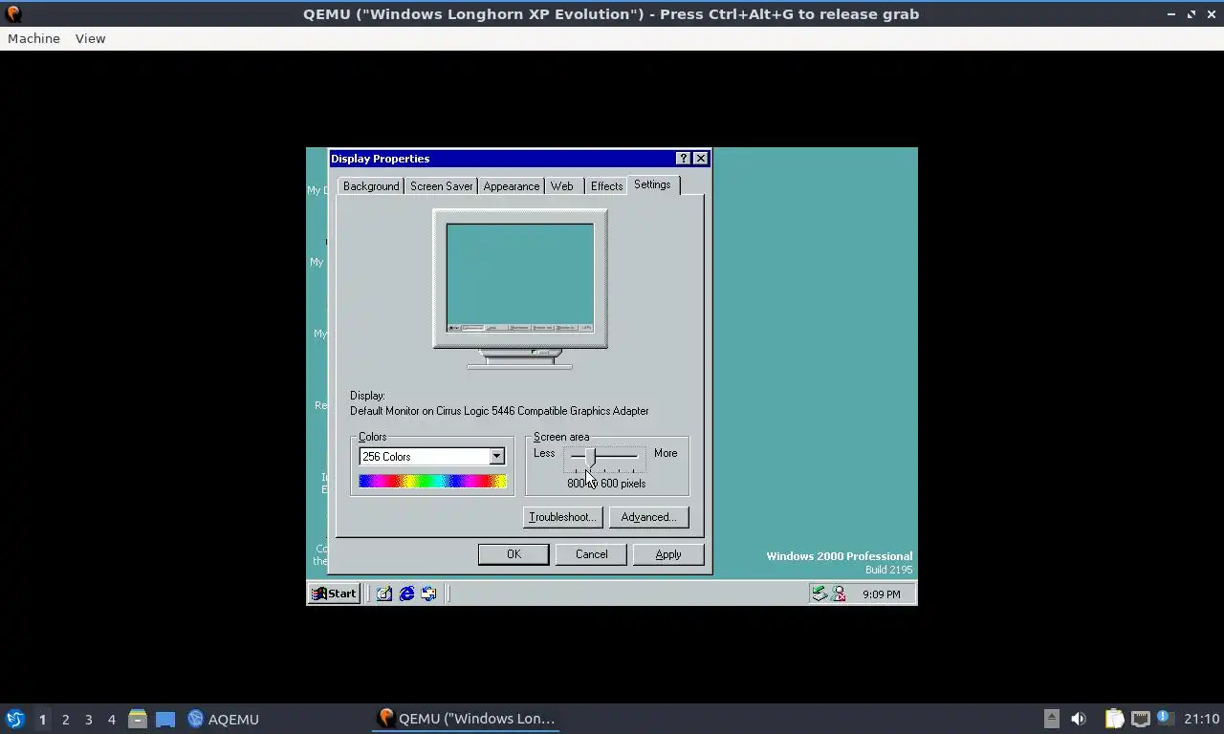Click Troubleshoot... button
The image size is (1224, 734).
coord(563,517)
